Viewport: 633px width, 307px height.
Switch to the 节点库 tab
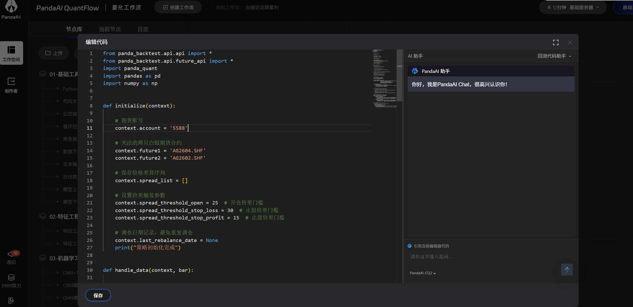[74, 29]
